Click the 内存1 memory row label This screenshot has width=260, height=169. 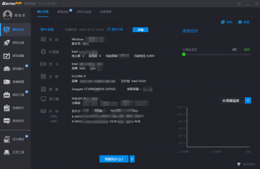(x=54, y=117)
